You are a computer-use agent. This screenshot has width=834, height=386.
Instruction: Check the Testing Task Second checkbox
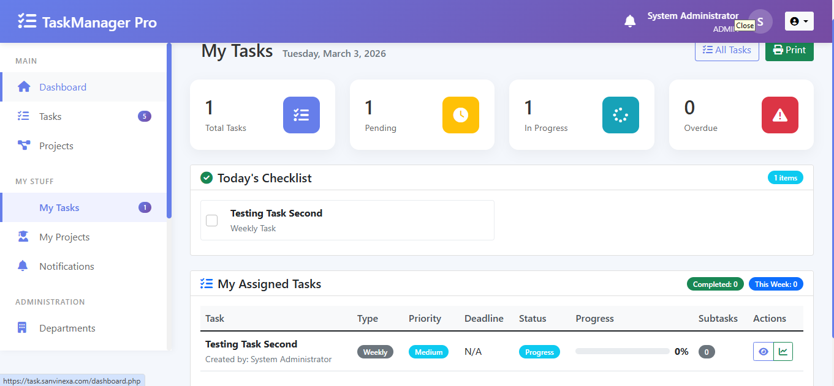tap(212, 220)
